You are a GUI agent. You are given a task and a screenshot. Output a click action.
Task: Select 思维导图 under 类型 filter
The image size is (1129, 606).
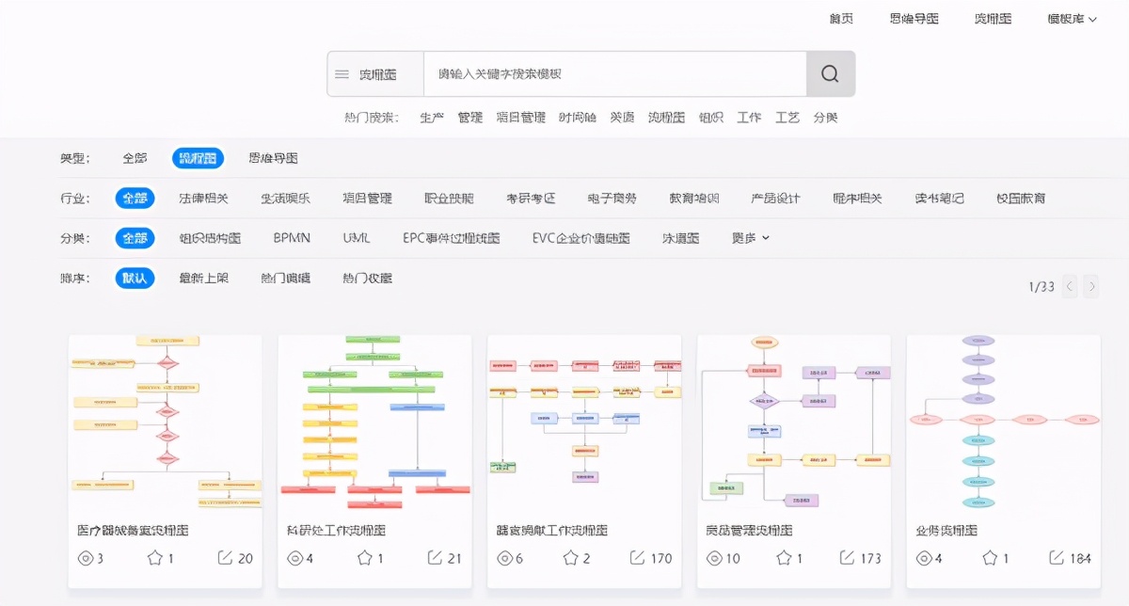pyautogui.click(x=275, y=158)
